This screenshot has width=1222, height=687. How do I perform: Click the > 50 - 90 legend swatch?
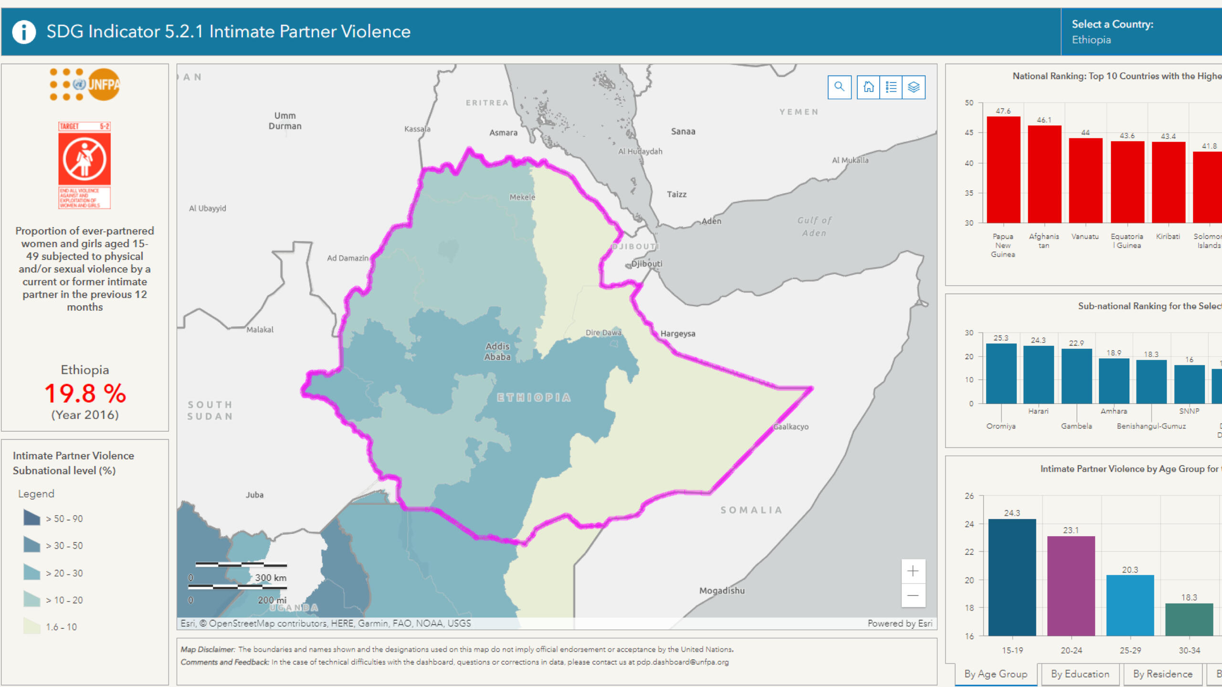click(32, 518)
